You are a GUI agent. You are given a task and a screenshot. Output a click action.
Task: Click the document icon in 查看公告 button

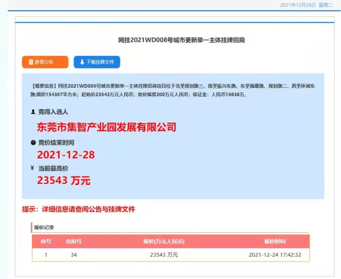[30, 62]
